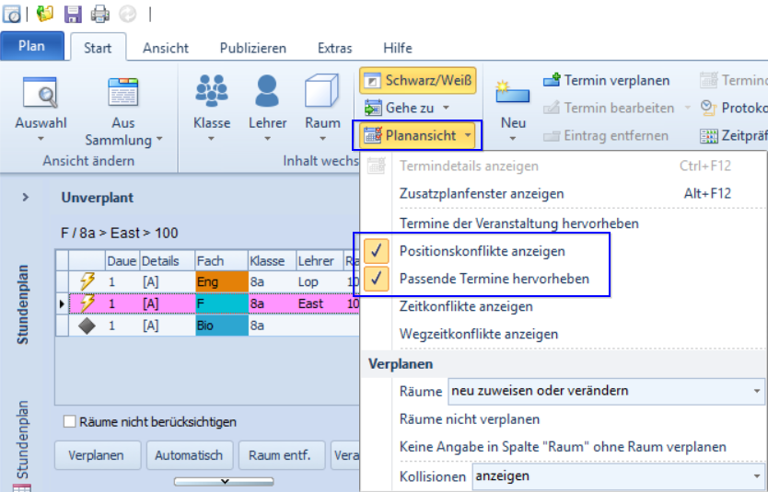The height and width of the screenshot is (492, 768).
Task: Expand the side panel chevron
Action: click(26, 198)
